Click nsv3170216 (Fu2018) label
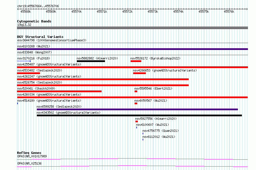256x170 pixels. (34, 58)
